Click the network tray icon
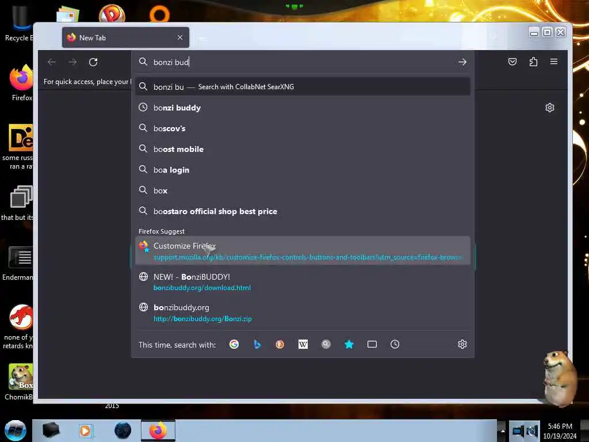 tap(518, 430)
